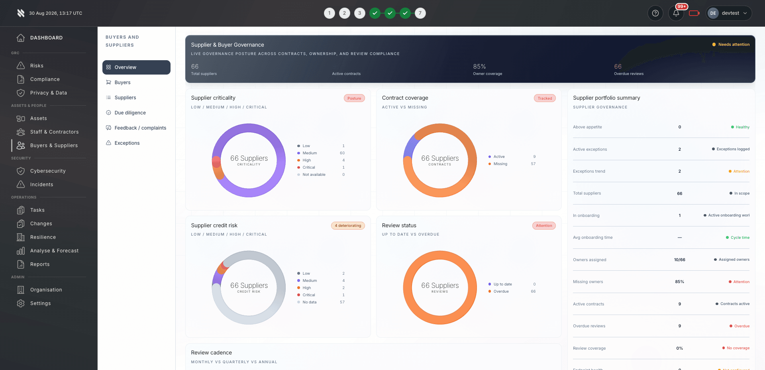Click the Settings gear icon in sidebar
This screenshot has height=370, width=765.
click(x=21, y=303)
